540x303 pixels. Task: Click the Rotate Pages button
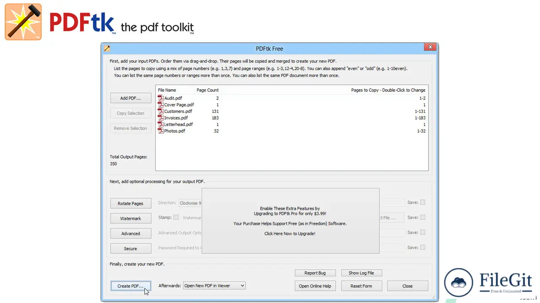coord(130,203)
